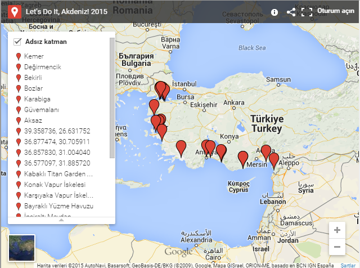Viewport: 360px width, 268px height.
Task: Select Bayraklı Yüzme Havuzu entry
Action: pyautogui.click(x=58, y=206)
